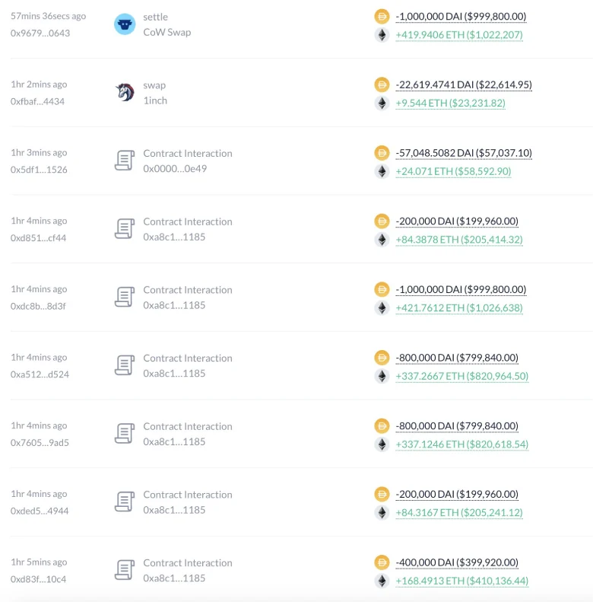The height and width of the screenshot is (602, 593).
Task: Click the +9.544 ETH amount link
Action: [450, 104]
